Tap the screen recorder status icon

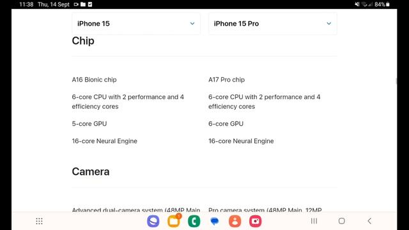[76, 4]
